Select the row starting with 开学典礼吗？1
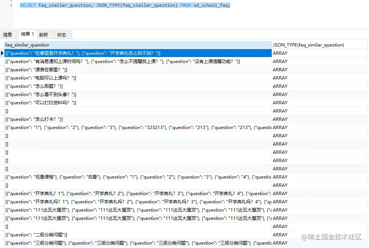Screen dimensions: 369x248 [138, 202]
